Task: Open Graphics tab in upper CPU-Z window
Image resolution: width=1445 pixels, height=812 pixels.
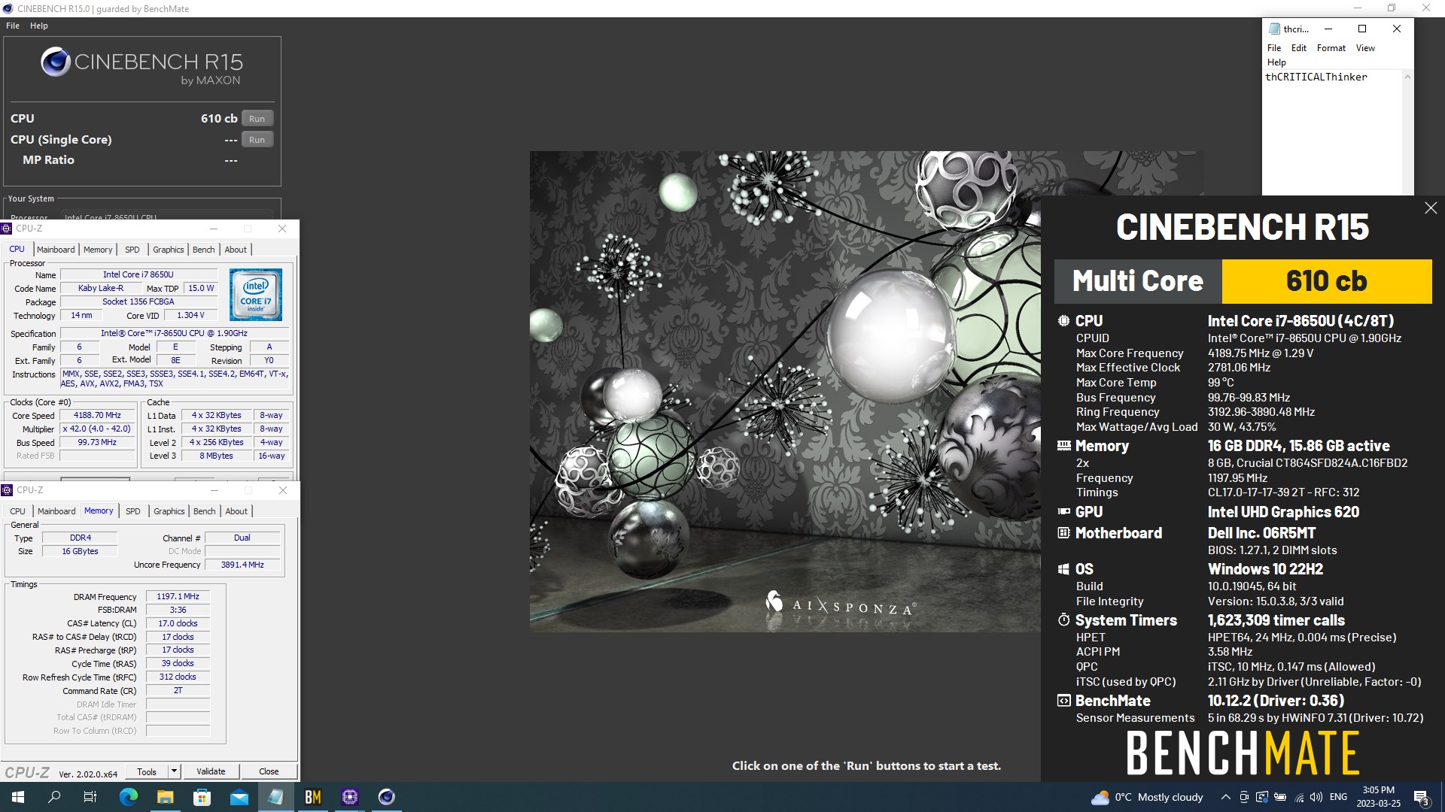Action: tap(168, 250)
